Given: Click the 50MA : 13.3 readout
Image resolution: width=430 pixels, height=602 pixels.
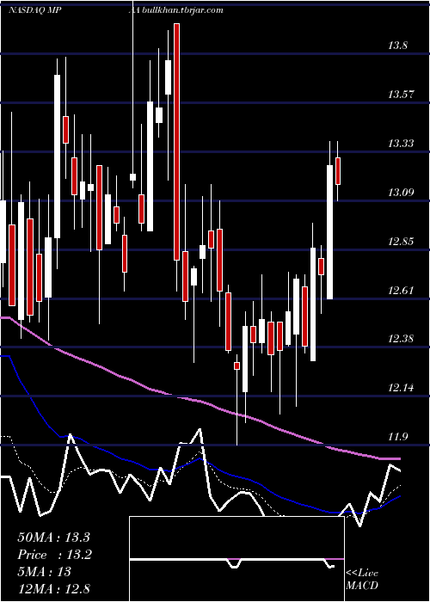Looking at the screenshot, I should [x=53, y=537].
